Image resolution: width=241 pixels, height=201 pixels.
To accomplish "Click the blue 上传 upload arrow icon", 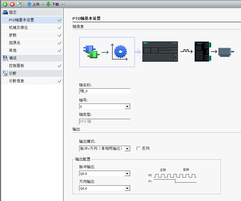I will (x=29, y=4).
